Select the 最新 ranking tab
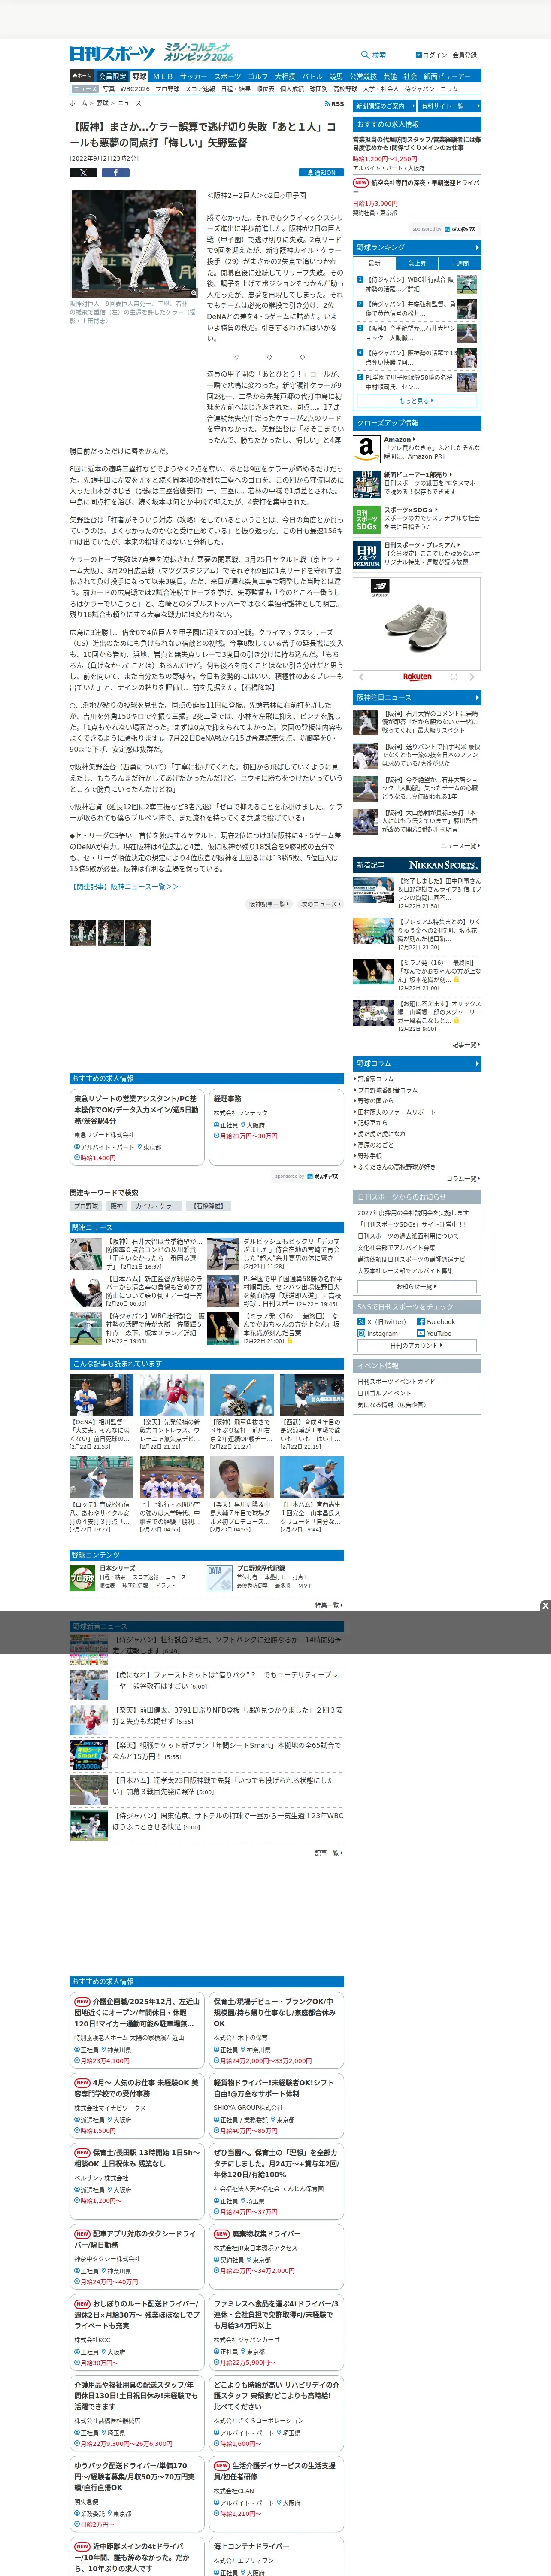Screen dimensions: 551x2576 [374, 263]
